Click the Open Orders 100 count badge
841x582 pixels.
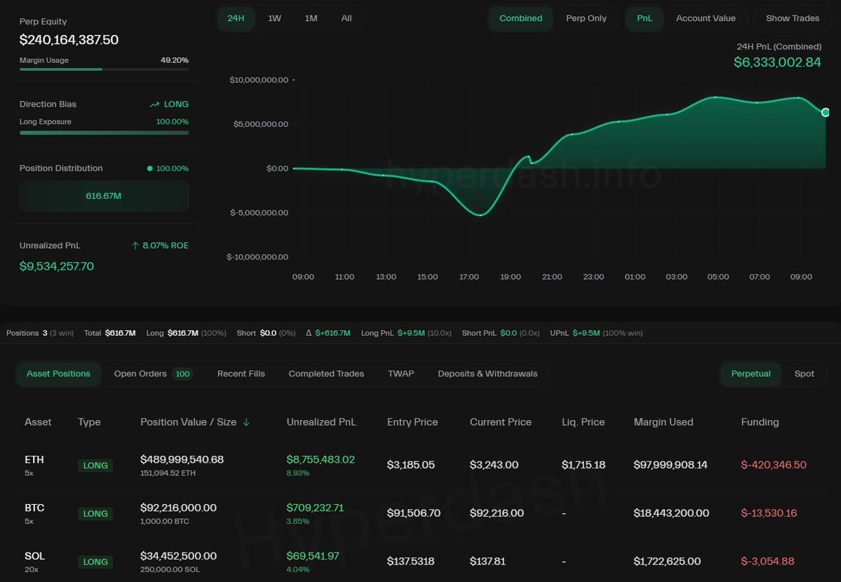coord(183,374)
